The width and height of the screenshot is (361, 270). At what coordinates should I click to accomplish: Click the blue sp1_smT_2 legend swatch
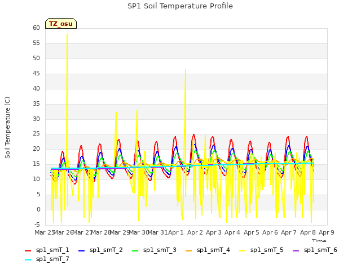81,251
